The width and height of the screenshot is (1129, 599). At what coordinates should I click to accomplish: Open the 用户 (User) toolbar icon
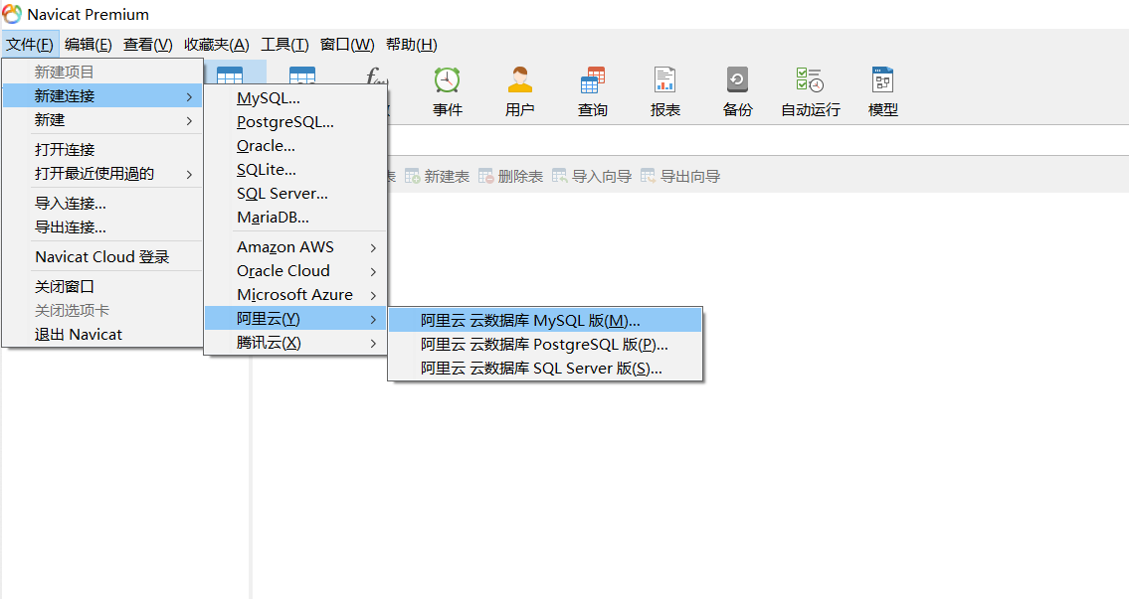pyautogui.click(x=520, y=79)
